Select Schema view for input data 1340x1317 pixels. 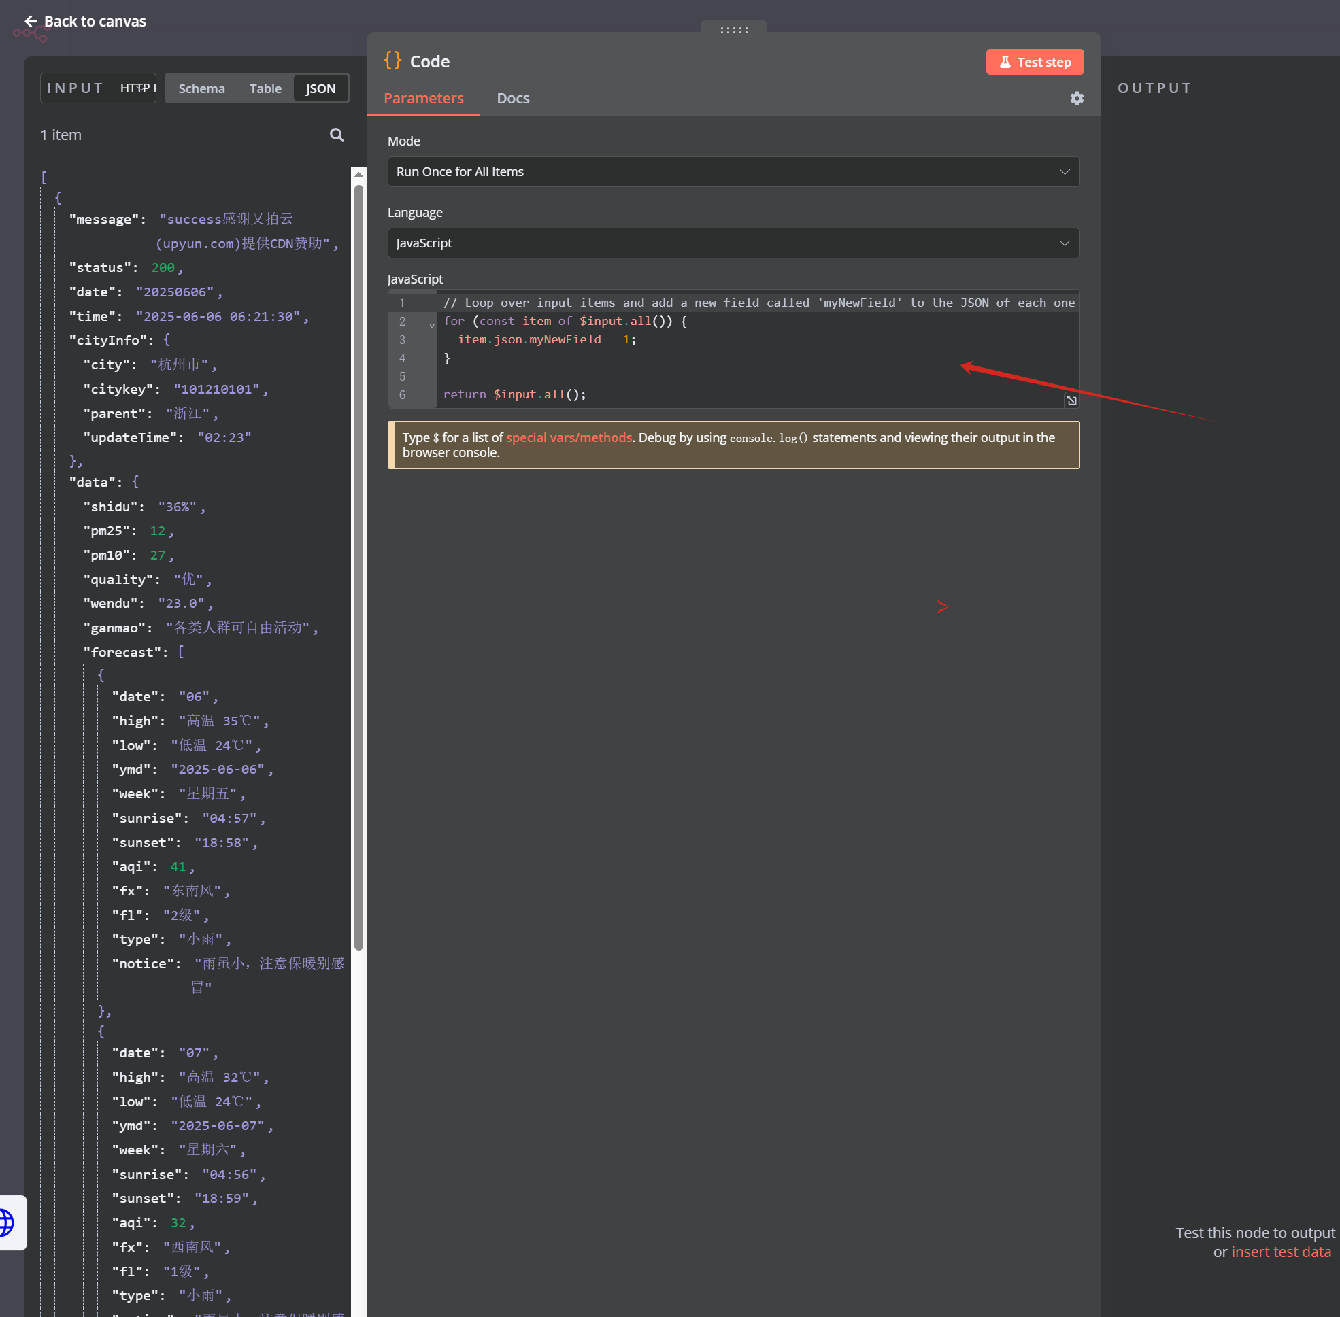coord(201,88)
